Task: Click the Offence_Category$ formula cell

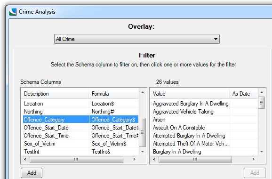Action: pyautogui.click(x=113, y=120)
